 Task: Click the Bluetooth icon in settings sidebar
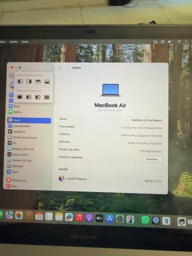(x=11, y=100)
